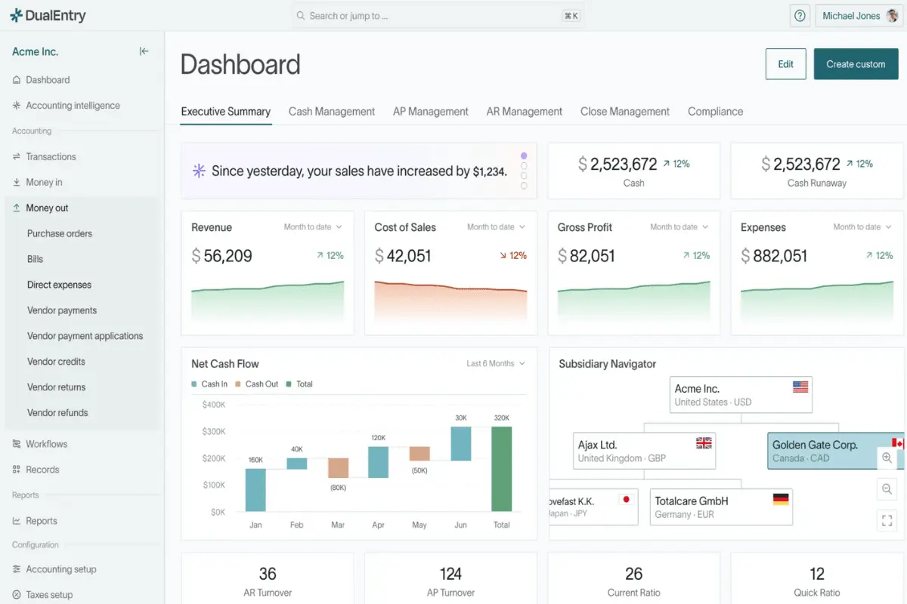Screen dimensions: 907x604
Task: Click the green Total bar in chart
Action: (x=502, y=469)
